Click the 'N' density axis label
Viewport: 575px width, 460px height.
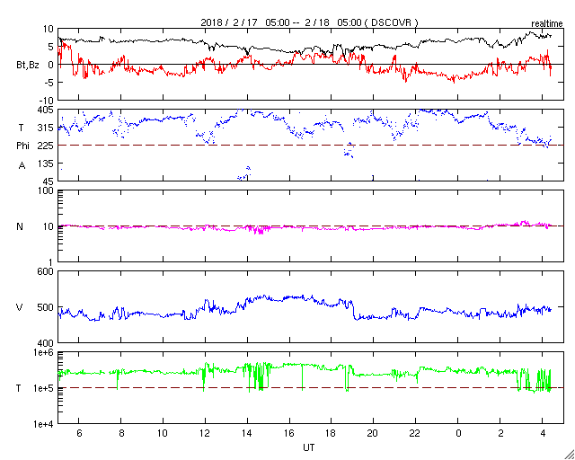[x=20, y=226]
